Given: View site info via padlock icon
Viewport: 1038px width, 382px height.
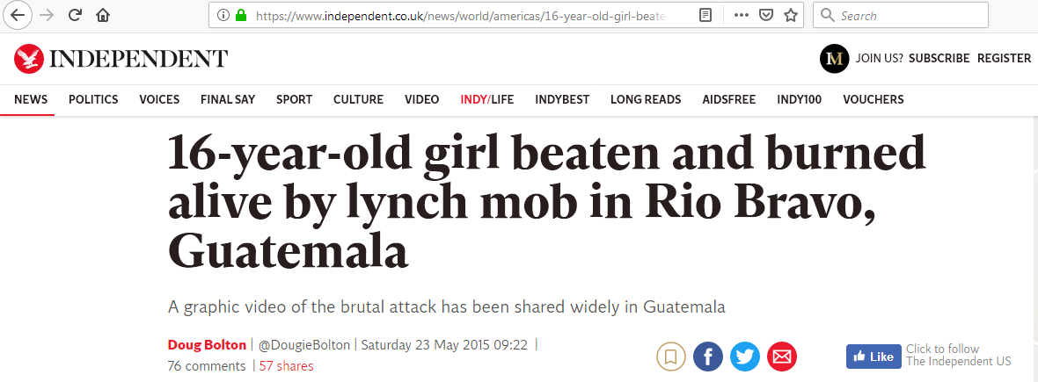Looking at the screenshot, I should [x=241, y=15].
